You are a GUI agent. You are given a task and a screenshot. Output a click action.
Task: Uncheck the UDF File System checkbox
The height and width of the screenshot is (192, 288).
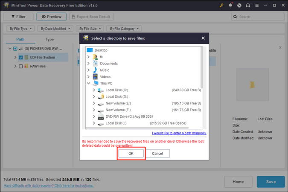click(x=21, y=58)
